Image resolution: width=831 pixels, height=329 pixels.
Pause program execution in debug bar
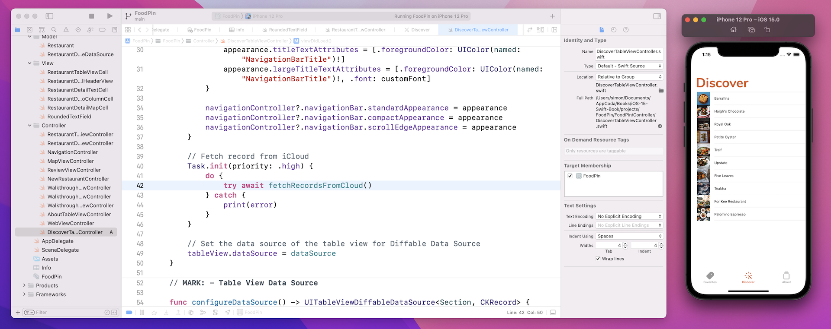pos(142,312)
